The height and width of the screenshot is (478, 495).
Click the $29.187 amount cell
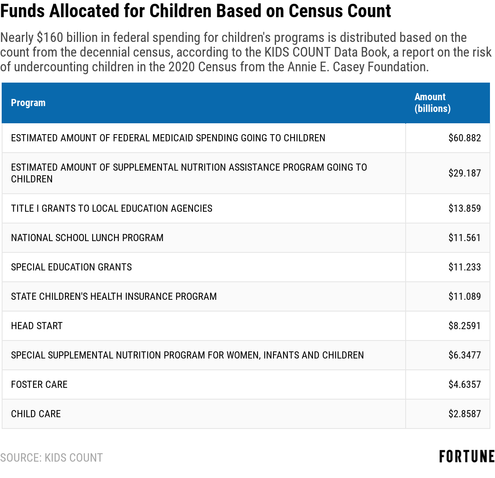464,173
